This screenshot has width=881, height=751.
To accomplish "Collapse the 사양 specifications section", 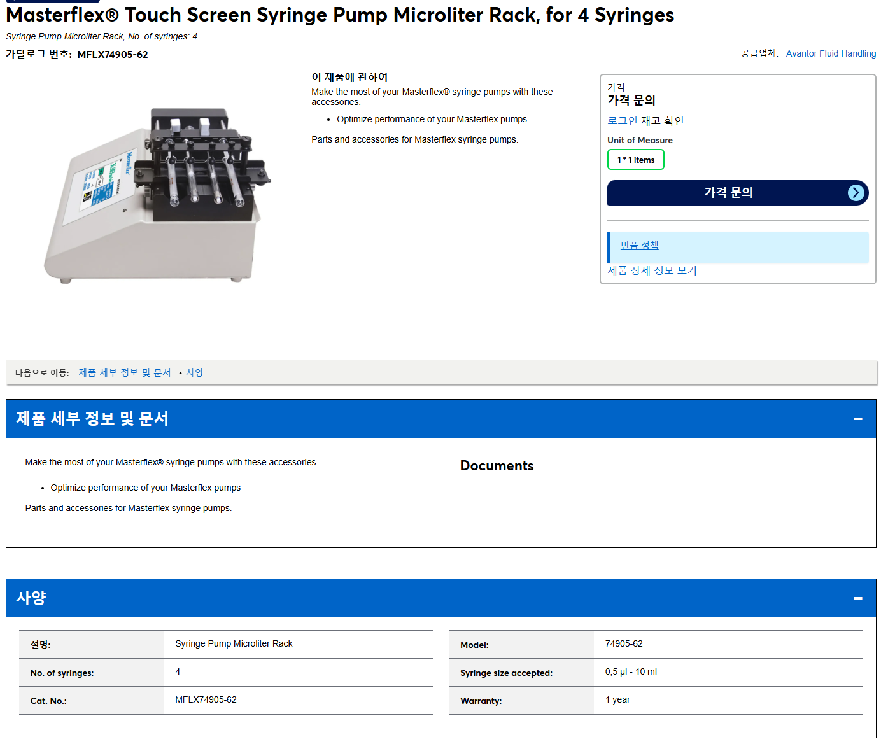I will [857, 598].
